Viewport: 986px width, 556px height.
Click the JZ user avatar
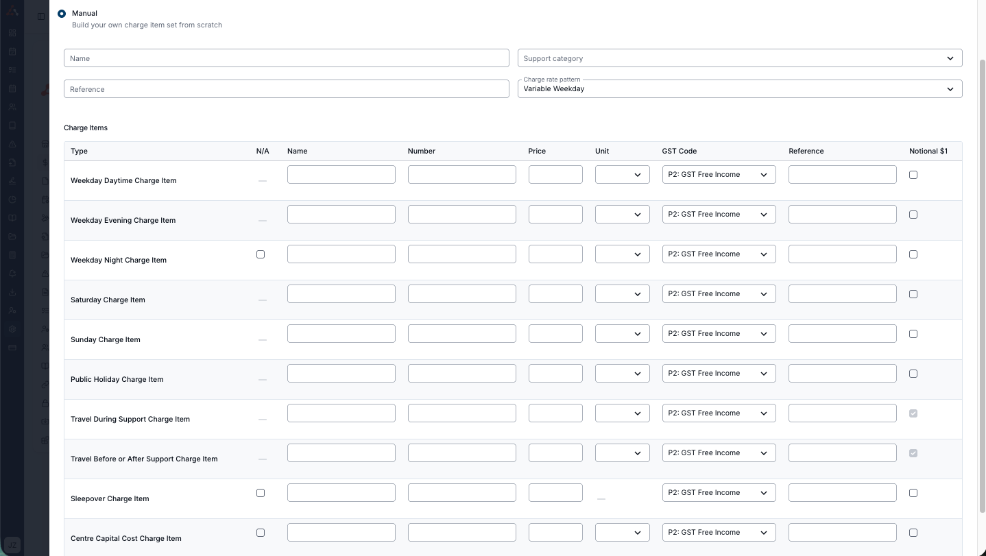tap(12, 545)
